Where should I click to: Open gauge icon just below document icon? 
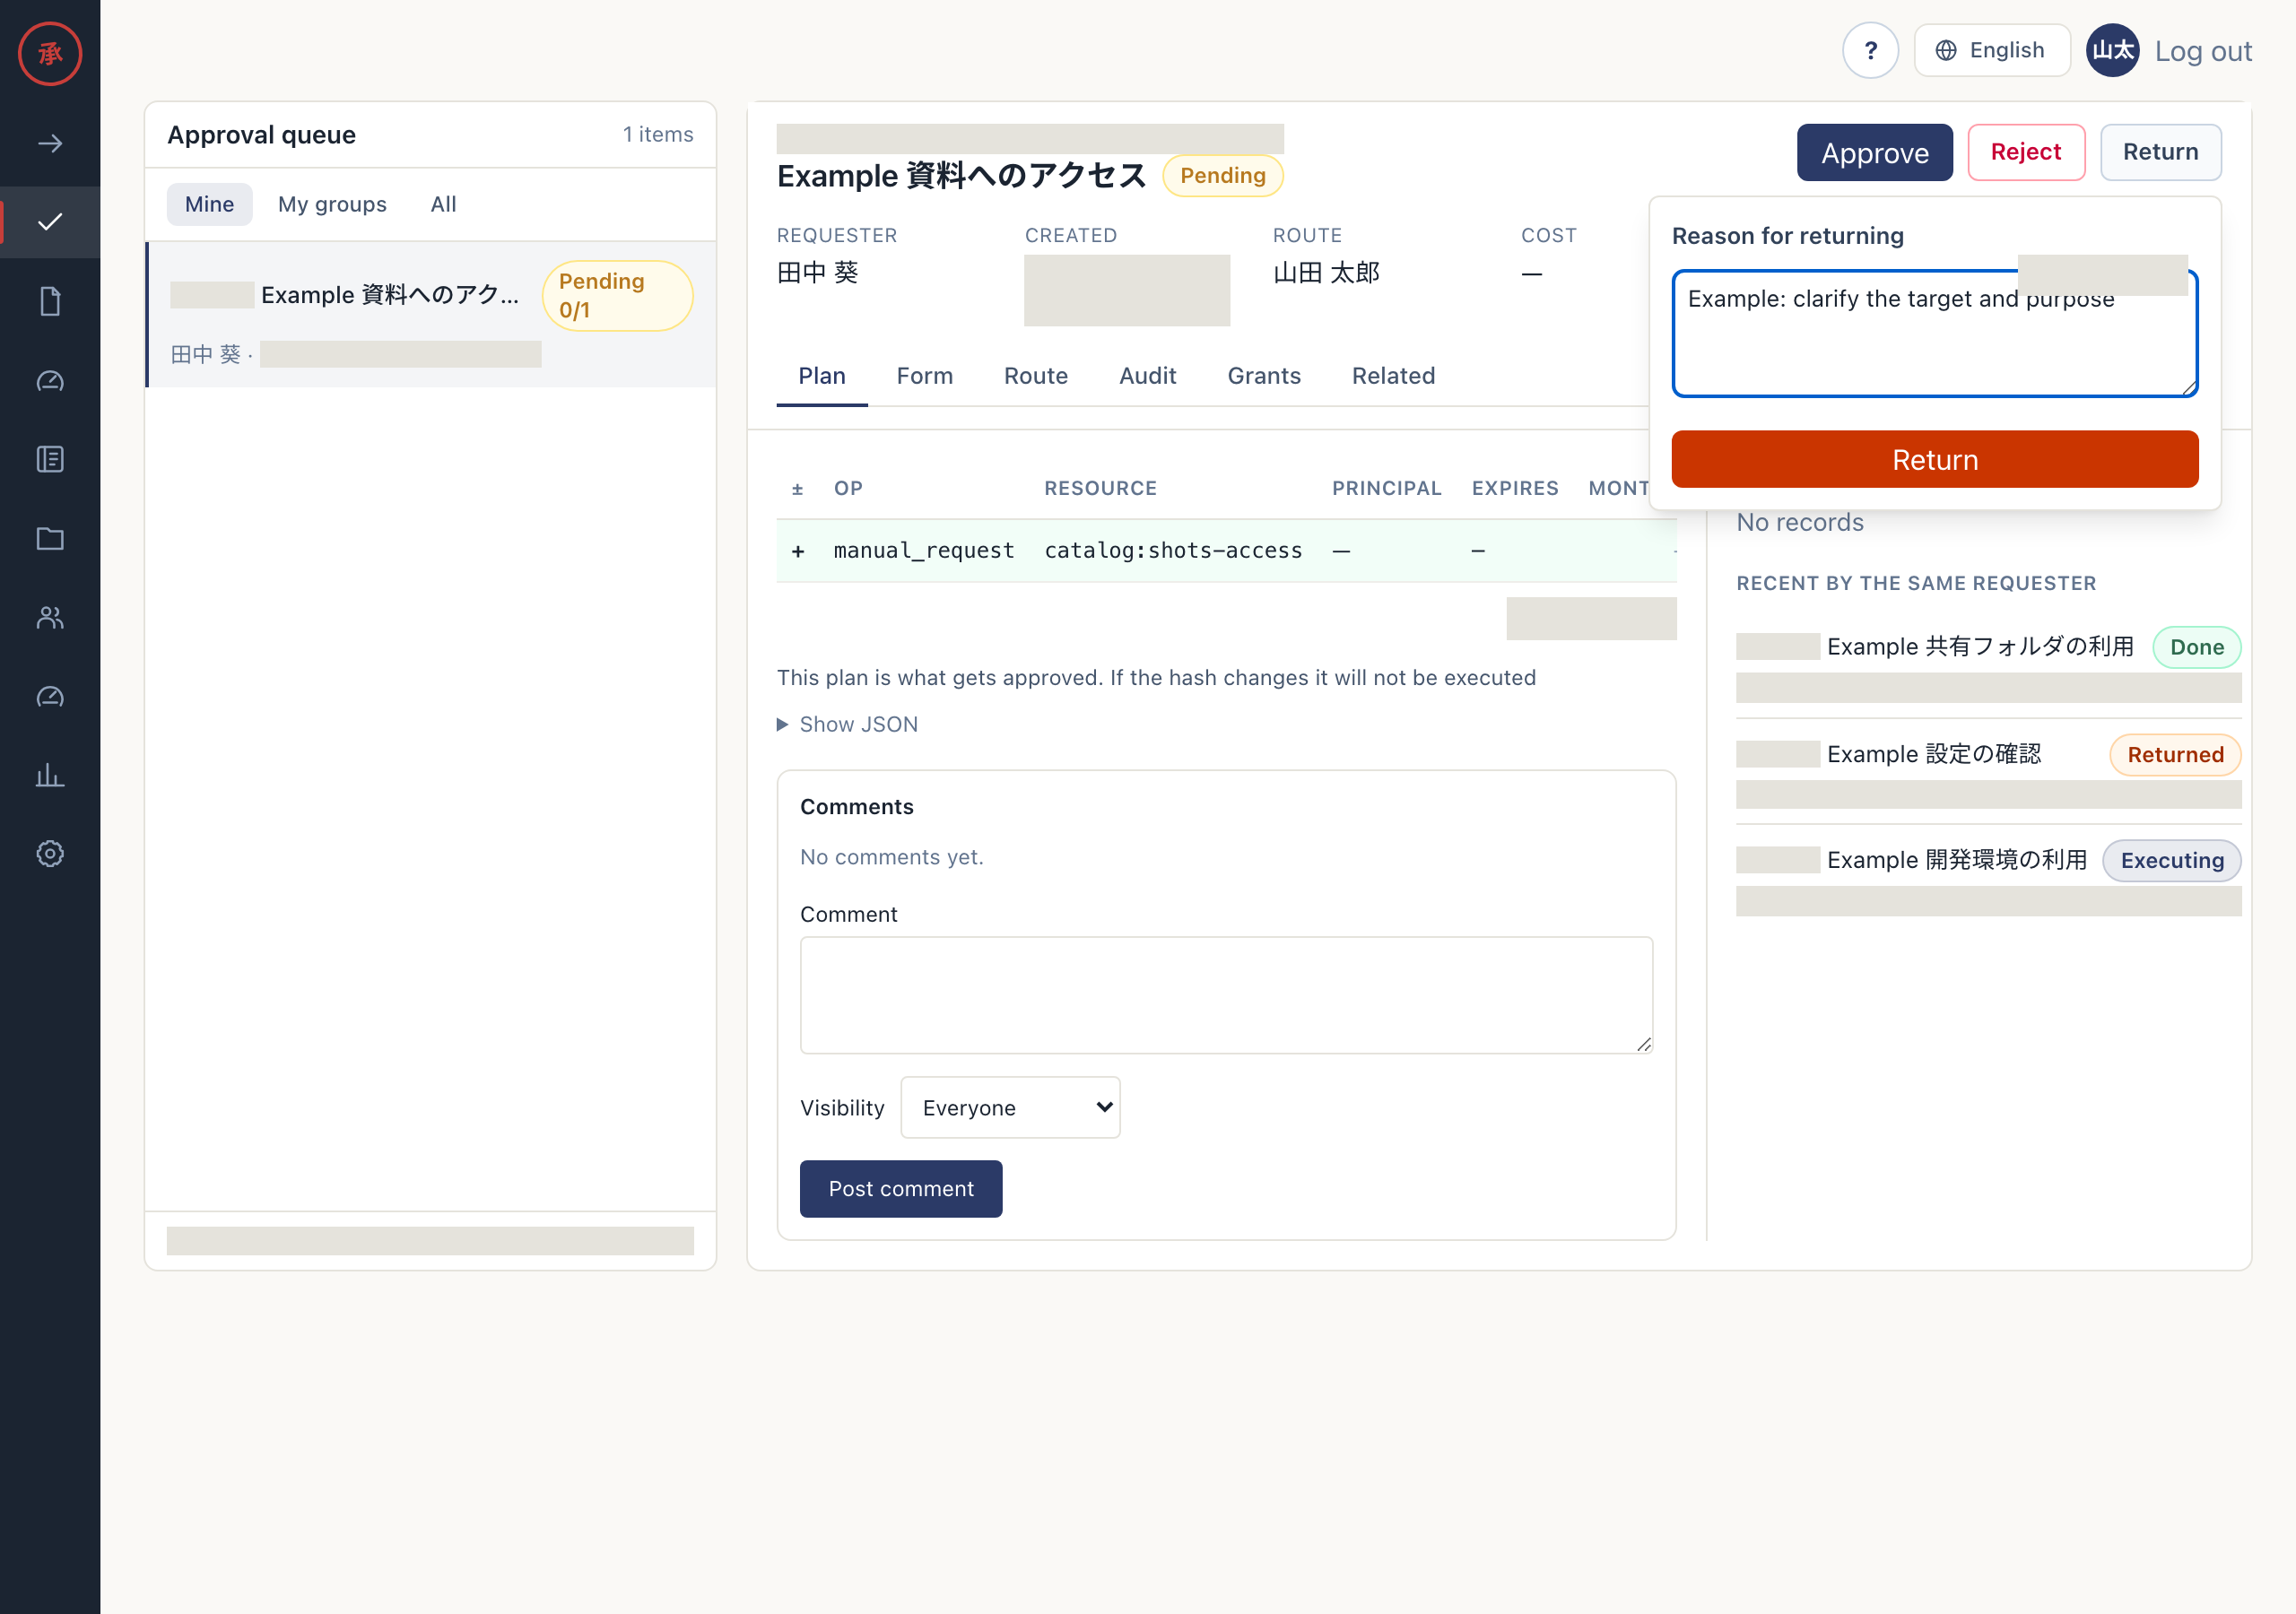[50, 380]
